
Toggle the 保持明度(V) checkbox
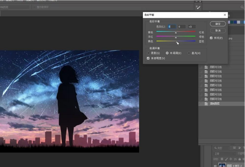click(148, 58)
